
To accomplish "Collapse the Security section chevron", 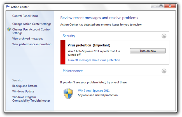I will click(164, 36).
